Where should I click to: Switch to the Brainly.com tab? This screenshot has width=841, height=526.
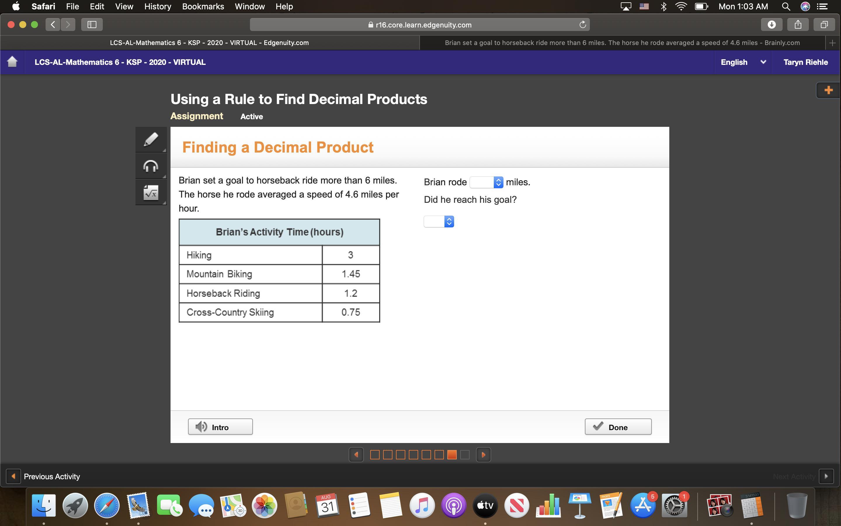tap(622, 43)
